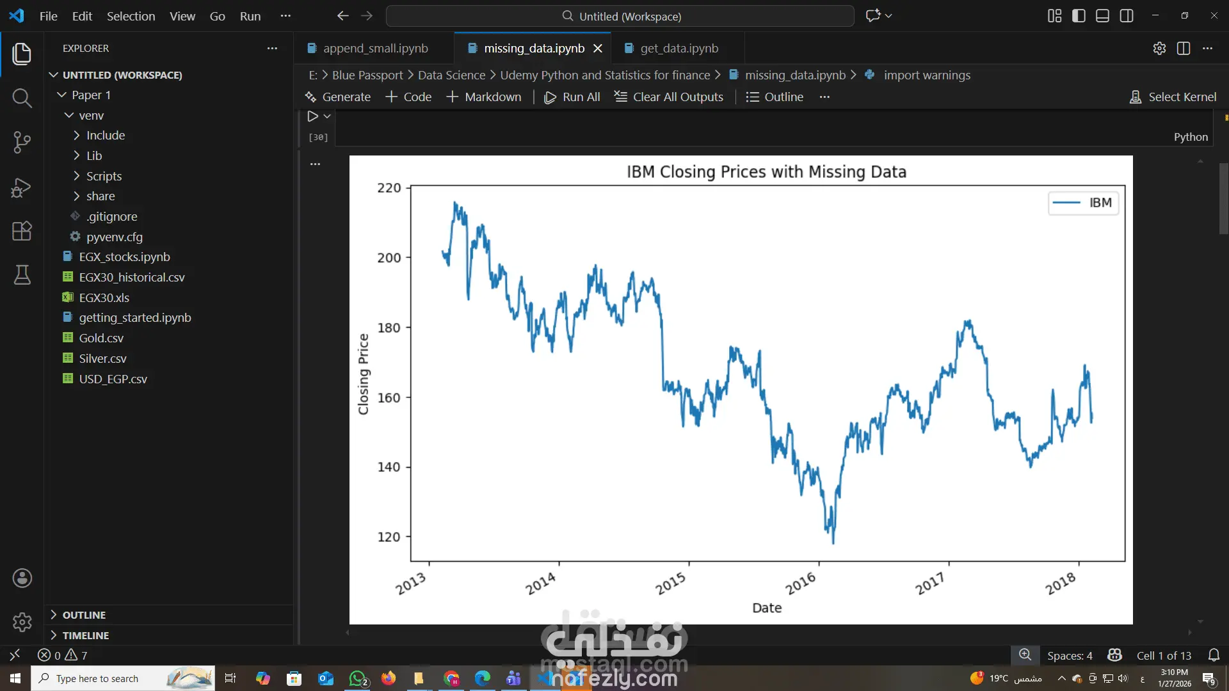Open the Accounts menu icon
This screenshot has height=691, width=1229.
(22, 578)
